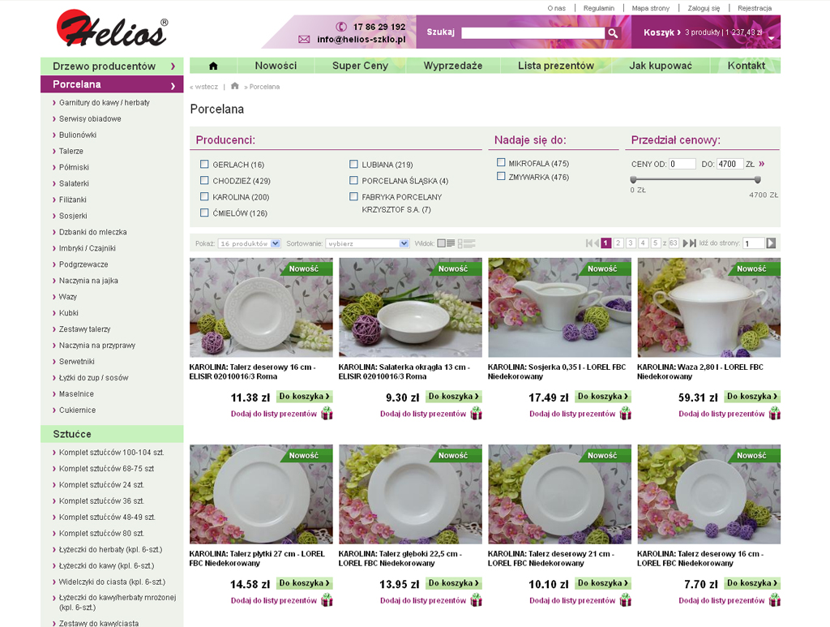The height and width of the screenshot is (627, 830).
Task: Expand the Koszyk cart dropdown arrow
Action: click(x=772, y=39)
